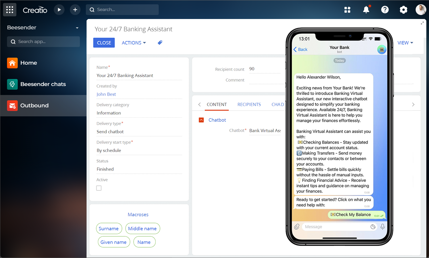Open the Delivery type dropdown
This screenshot has width=429, height=258.
click(x=139, y=132)
